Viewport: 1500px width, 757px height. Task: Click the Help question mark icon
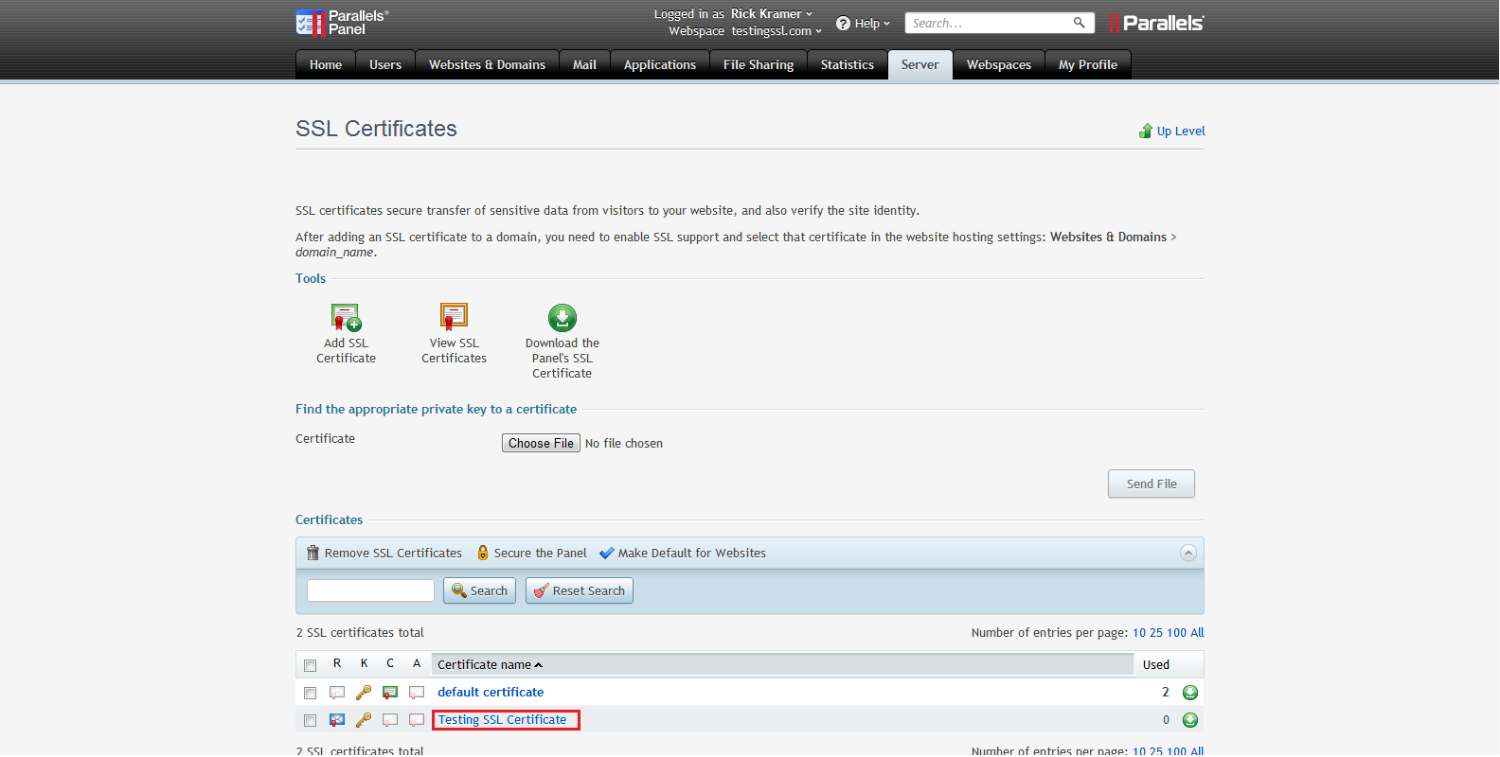tap(843, 23)
